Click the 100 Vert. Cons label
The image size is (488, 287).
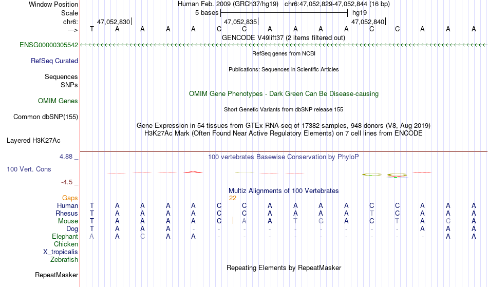[x=29, y=169]
